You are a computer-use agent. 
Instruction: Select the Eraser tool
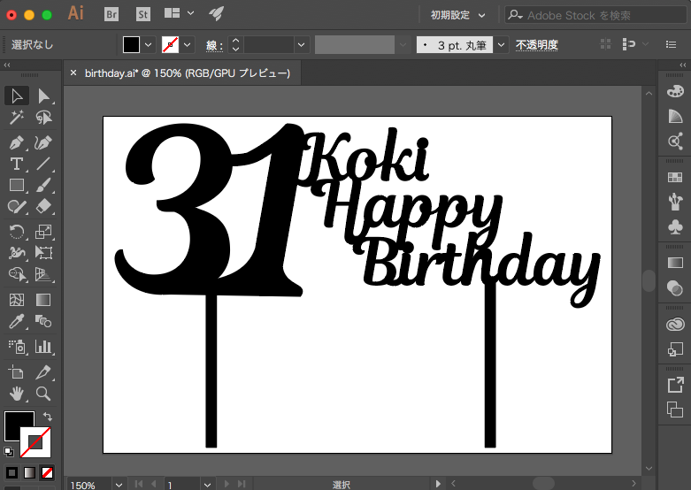click(x=43, y=206)
